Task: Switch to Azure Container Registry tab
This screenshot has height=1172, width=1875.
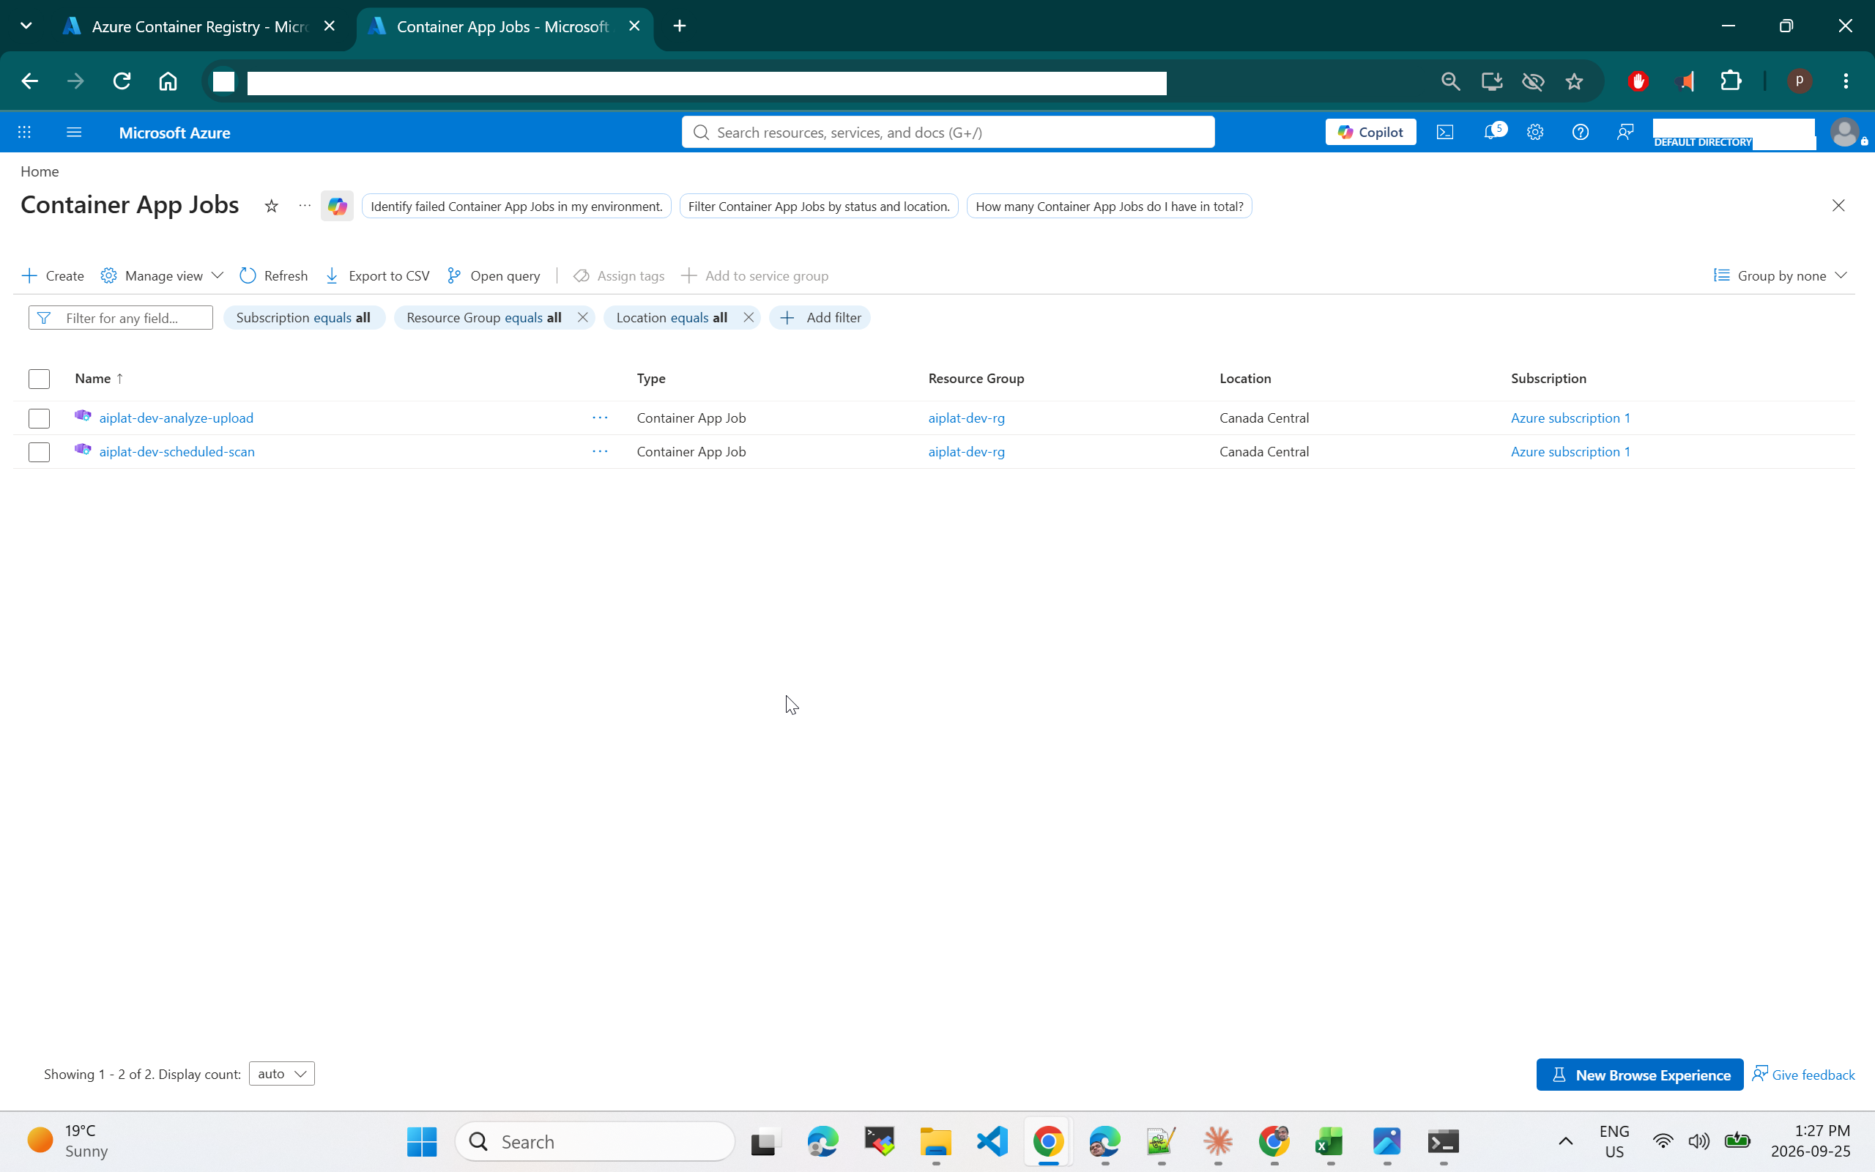Action: tap(198, 26)
